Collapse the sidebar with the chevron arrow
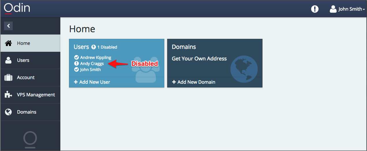The image size is (367, 151). (x=8, y=26)
